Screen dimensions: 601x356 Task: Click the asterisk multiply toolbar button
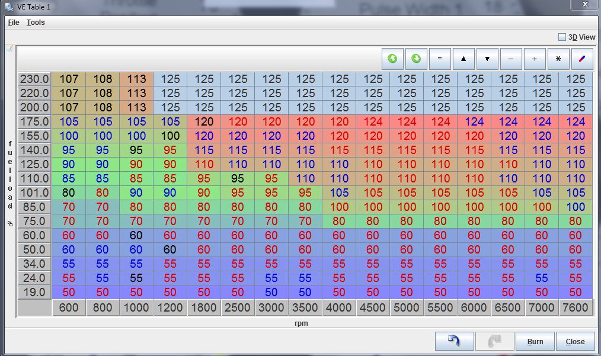[x=558, y=59]
